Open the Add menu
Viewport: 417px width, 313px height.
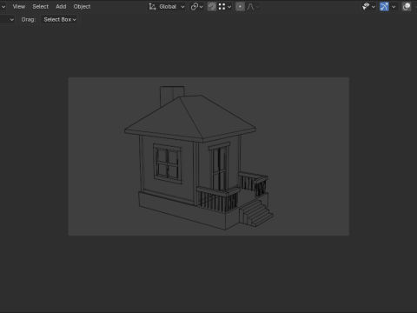click(61, 6)
